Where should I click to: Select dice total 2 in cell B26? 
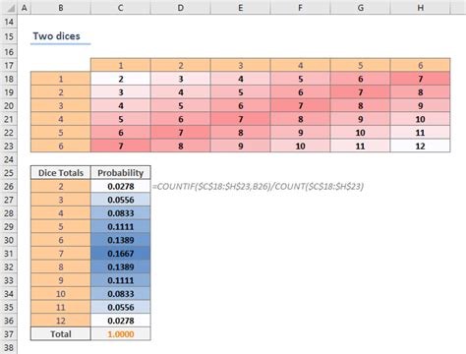(61, 186)
